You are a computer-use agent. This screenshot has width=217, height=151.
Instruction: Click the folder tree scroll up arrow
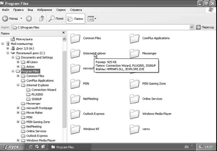tap(64, 39)
